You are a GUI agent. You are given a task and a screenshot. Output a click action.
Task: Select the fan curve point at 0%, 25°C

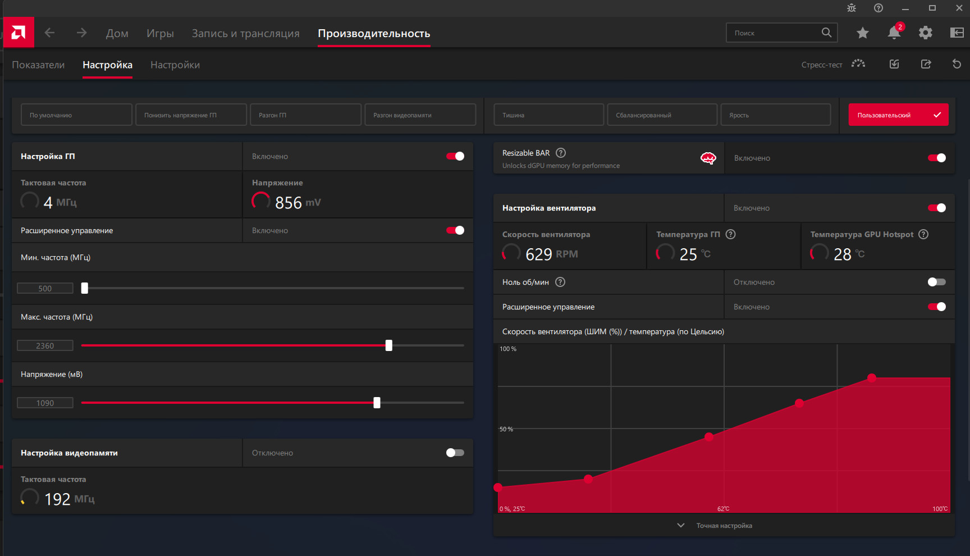click(x=498, y=487)
